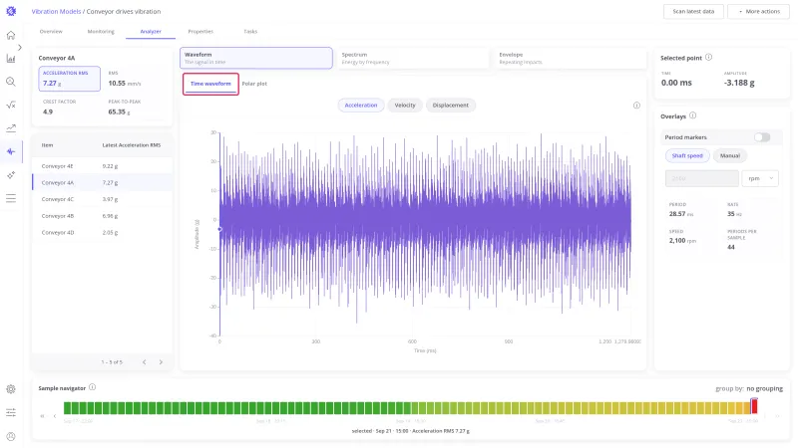Open the settings gear icon in sidebar

11,389
